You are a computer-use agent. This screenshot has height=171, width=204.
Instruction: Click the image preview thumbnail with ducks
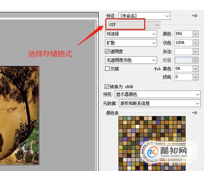19,115
